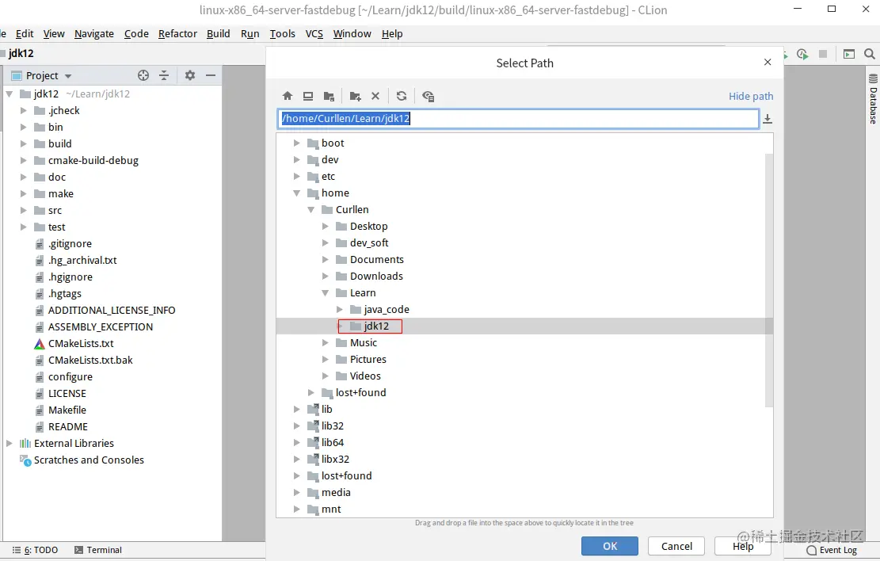The height and width of the screenshot is (561, 880).
Task: Open the Refactor menu
Action: [177, 34]
